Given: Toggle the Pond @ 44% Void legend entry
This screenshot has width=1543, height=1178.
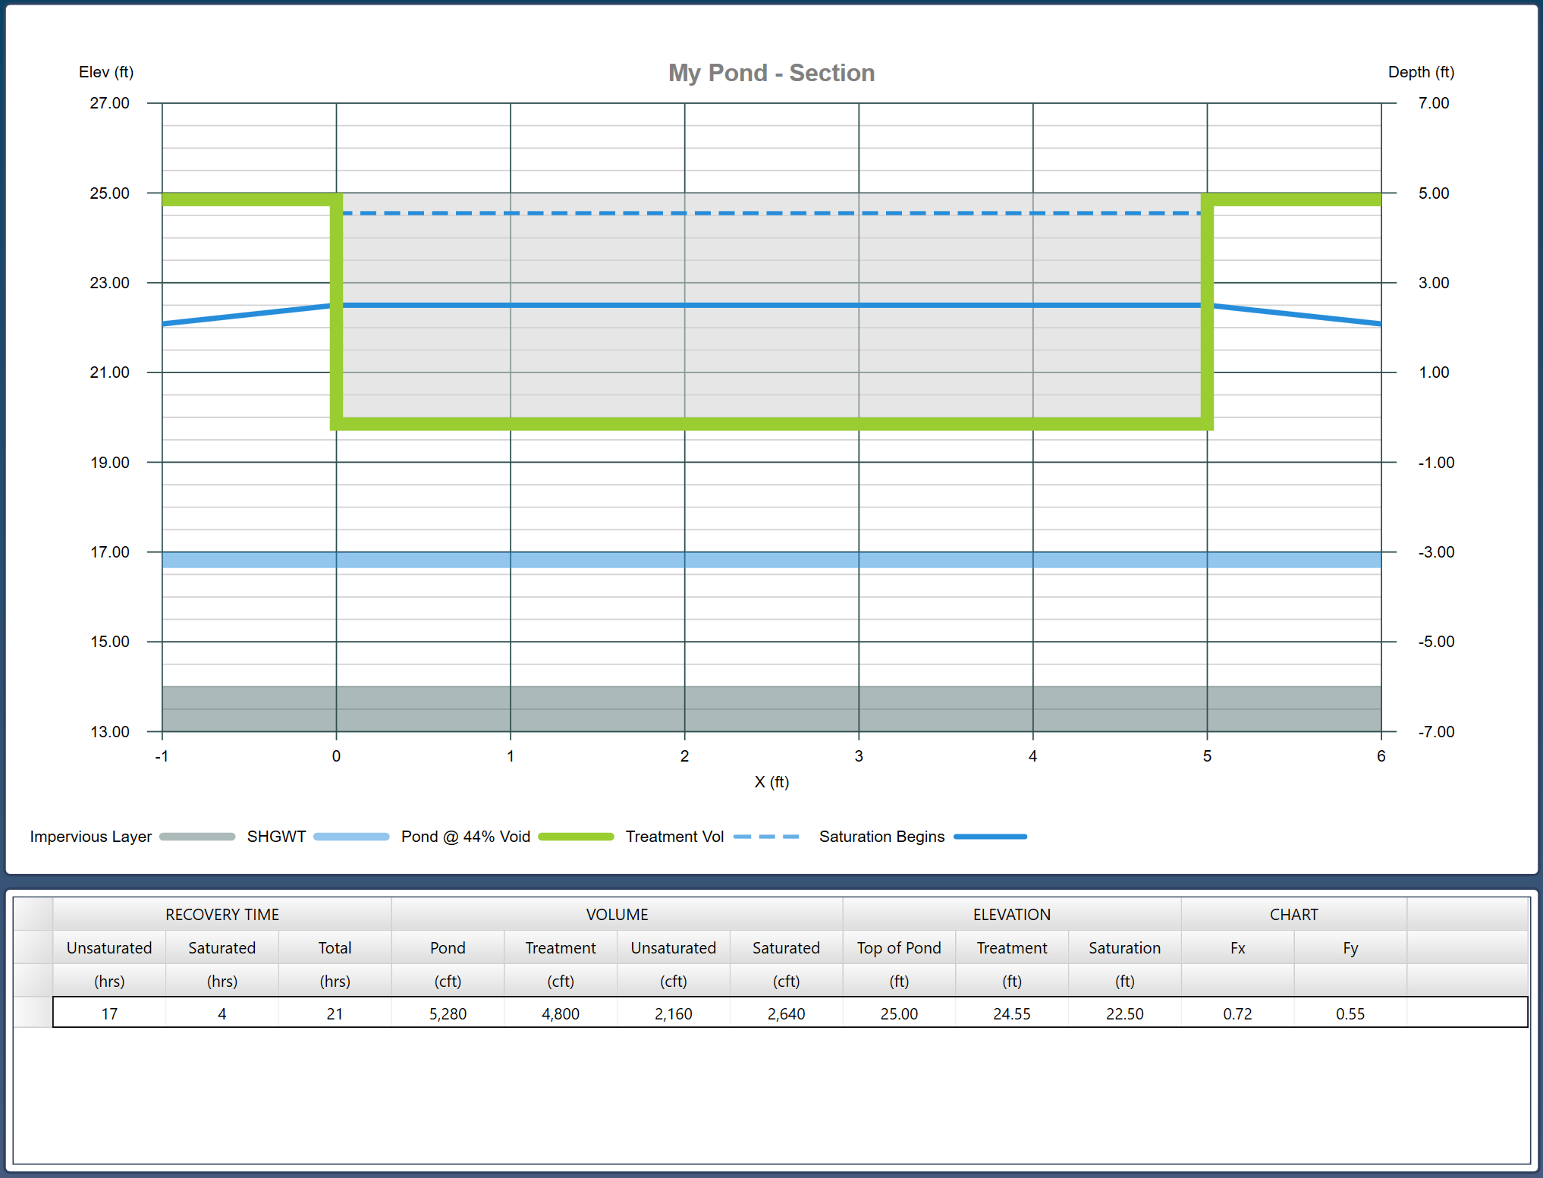Looking at the screenshot, I should (465, 837).
